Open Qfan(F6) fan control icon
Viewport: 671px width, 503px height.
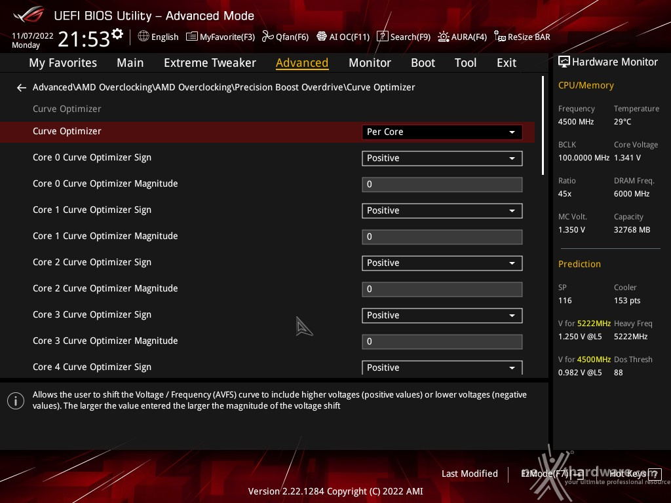click(268, 37)
